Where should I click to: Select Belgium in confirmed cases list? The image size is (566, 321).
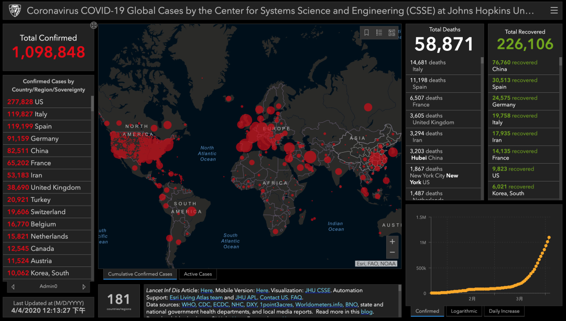(x=47, y=224)
